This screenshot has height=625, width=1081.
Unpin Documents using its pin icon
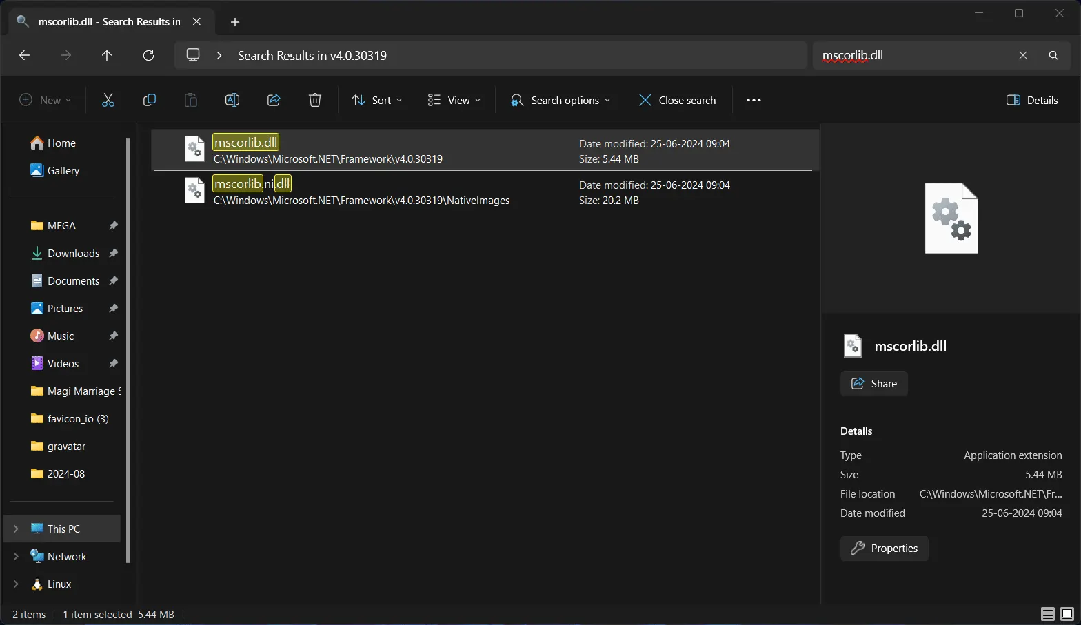pos(113,280)
